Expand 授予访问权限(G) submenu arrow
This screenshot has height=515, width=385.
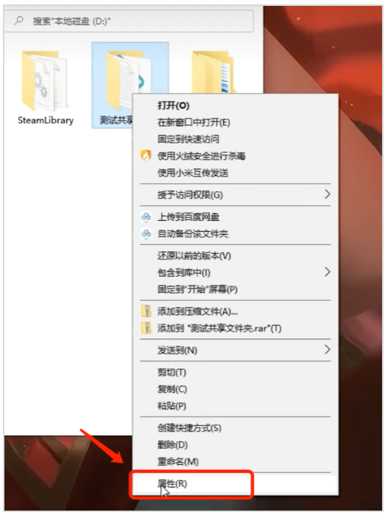click(327, 194)
